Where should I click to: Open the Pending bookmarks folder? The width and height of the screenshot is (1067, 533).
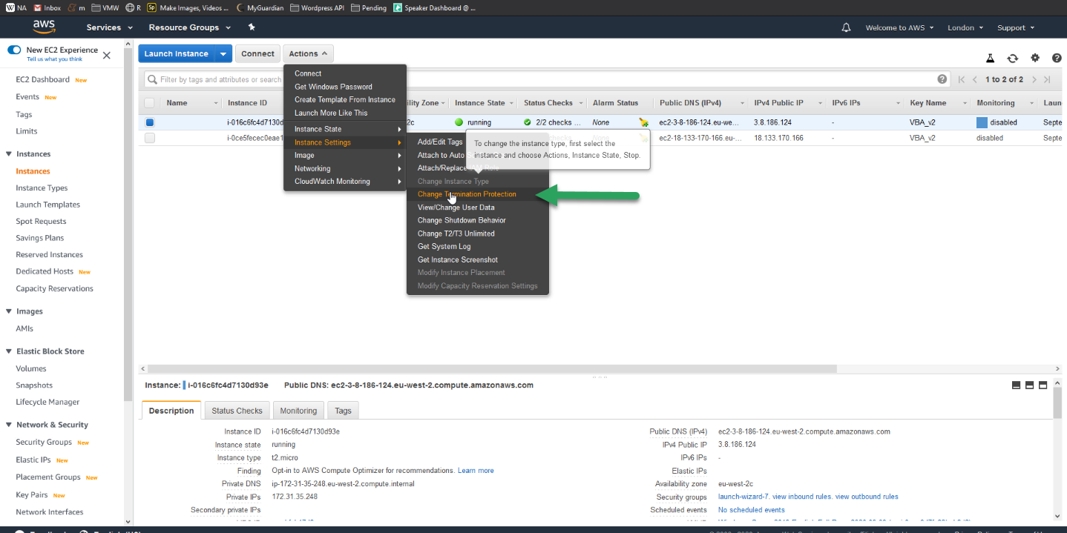pos(369,7)
